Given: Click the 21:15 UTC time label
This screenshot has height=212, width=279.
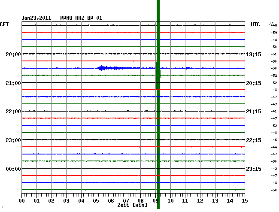Looking at the screenshot, I should point(254,112).
